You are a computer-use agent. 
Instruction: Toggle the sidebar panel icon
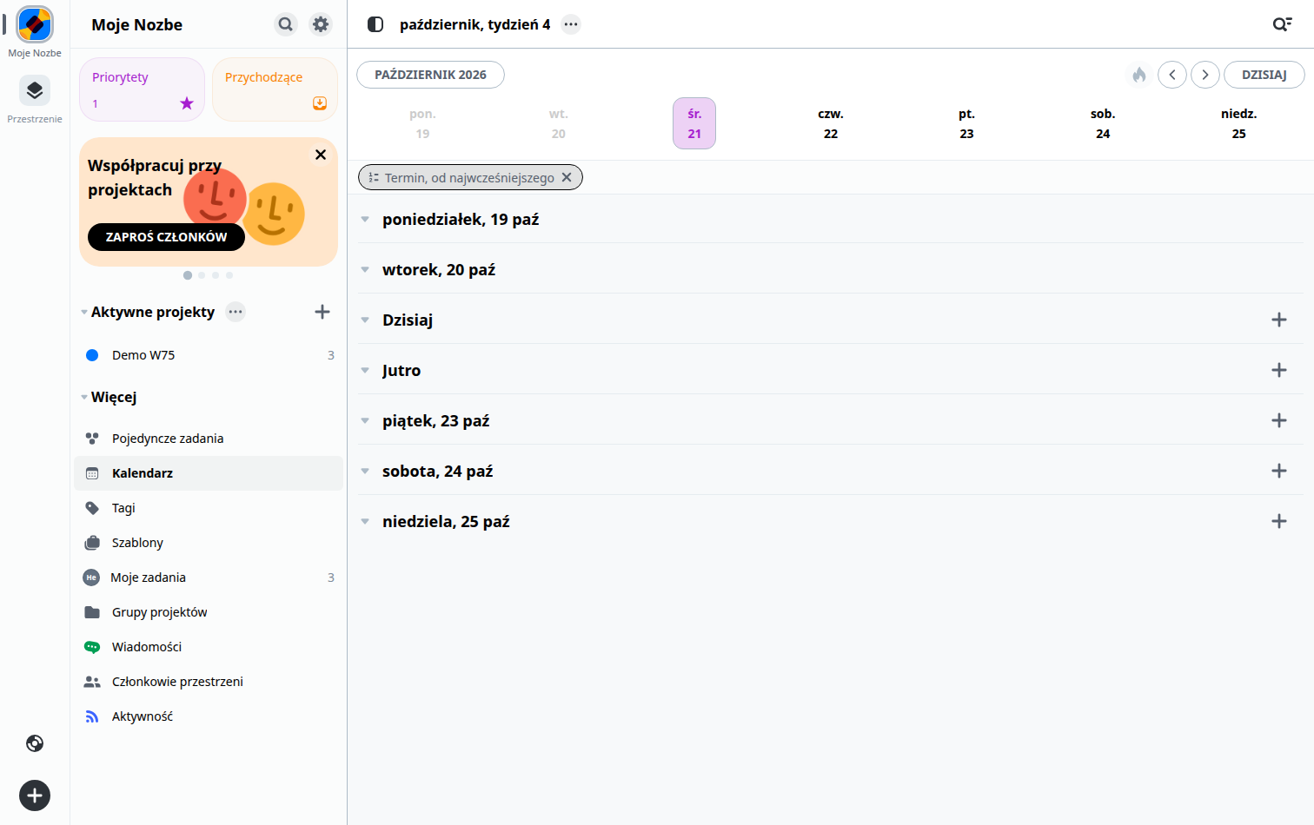coord(375,24)
